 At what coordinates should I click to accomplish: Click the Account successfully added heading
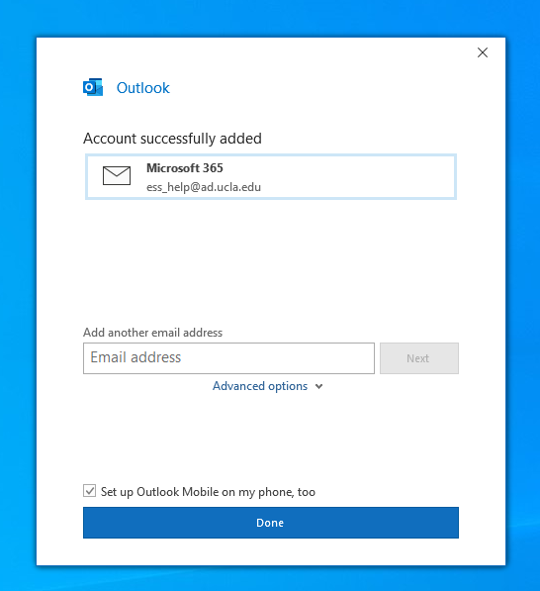(172, 139)
